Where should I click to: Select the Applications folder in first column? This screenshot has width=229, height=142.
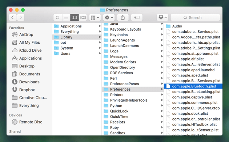point(77,26)
